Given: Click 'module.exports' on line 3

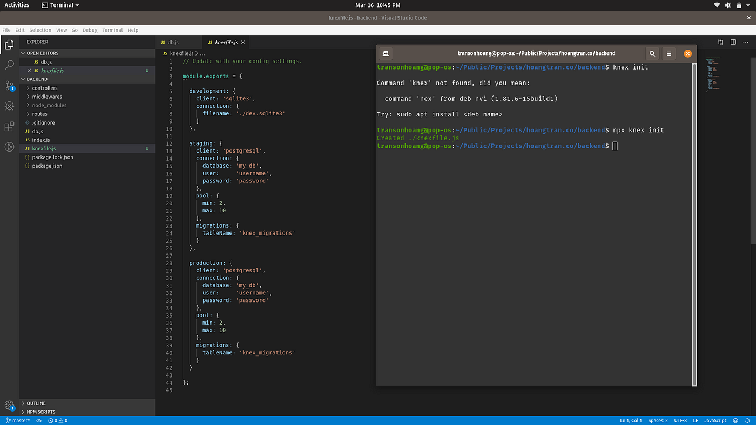Looking at the screenshot, I should pyautogui.click(x=206, y=76).
